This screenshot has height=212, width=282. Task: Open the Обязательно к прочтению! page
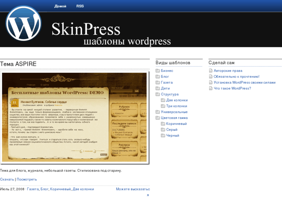[x=237, y=77]
